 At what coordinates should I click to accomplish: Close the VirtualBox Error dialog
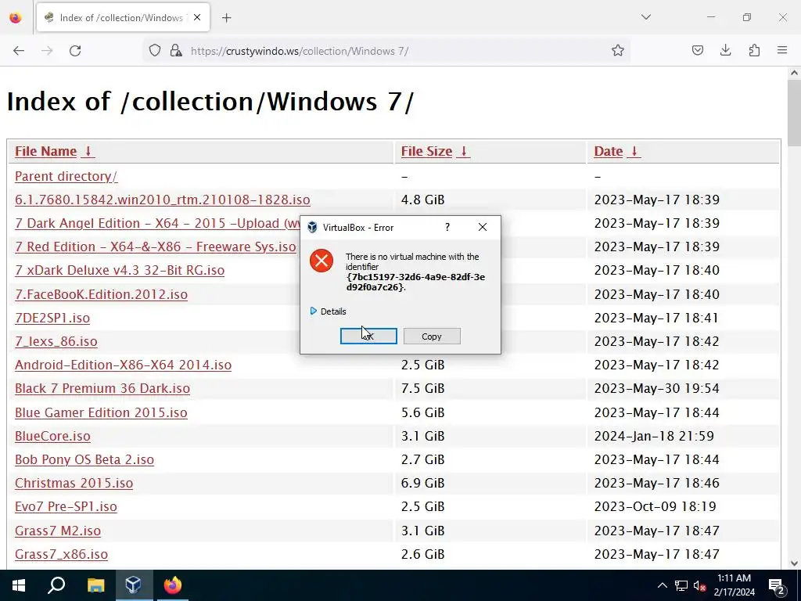(x=482, y=228)
